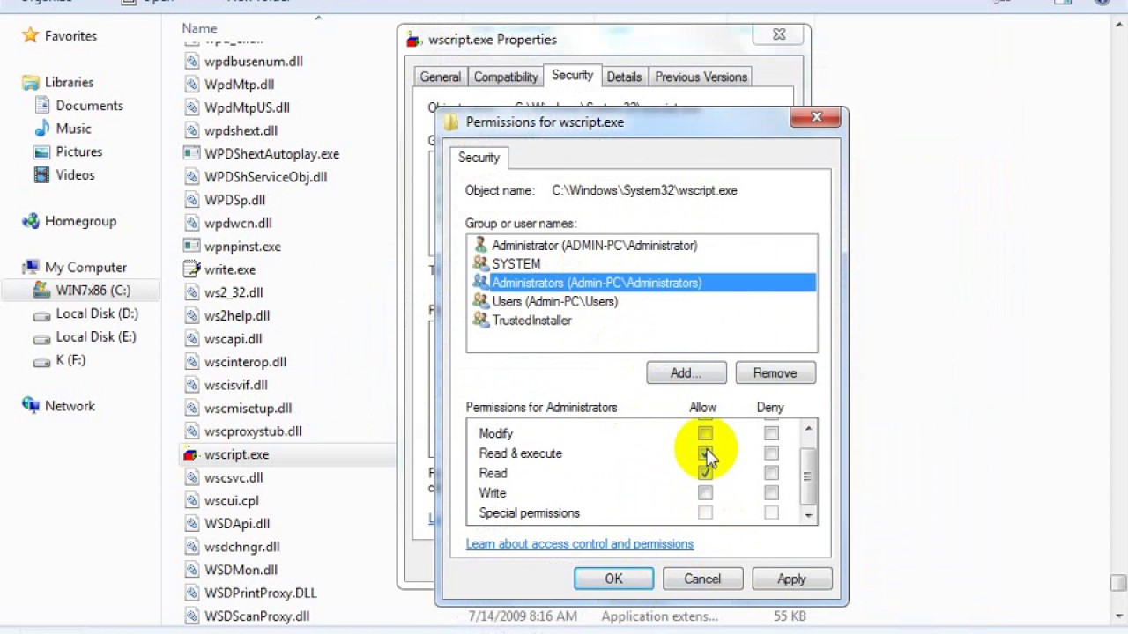1128x634 pixels.
Task: Click Cancel in Permissions dialog
Action: [702, 579]
